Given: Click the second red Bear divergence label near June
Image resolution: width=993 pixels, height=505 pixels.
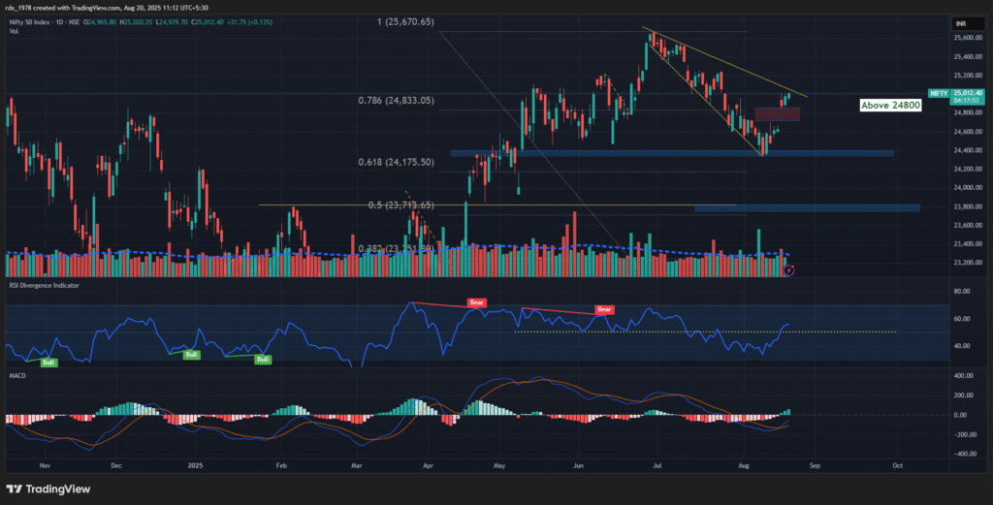Looking at the screenshot, I should point(604,309).
